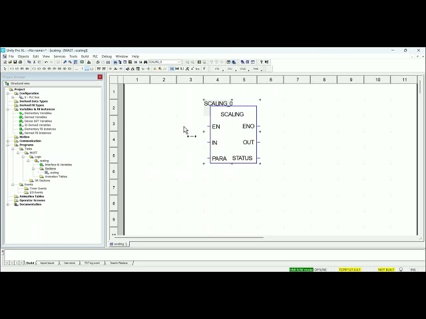426x319 pixels.
Task: Select the negative transition contact tool
Action: [27, 69]
